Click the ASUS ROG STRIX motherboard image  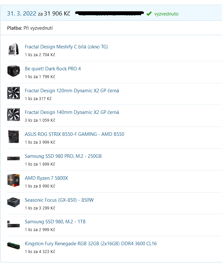(14, 137)
